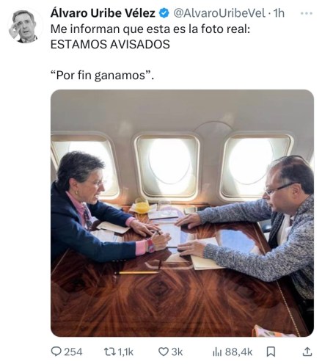Click the ESTAMOS AVISADOS text line

[110, 45]
